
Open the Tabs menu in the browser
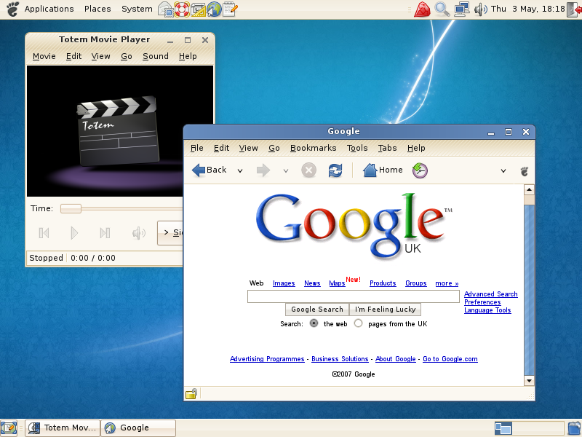point(387,148)
